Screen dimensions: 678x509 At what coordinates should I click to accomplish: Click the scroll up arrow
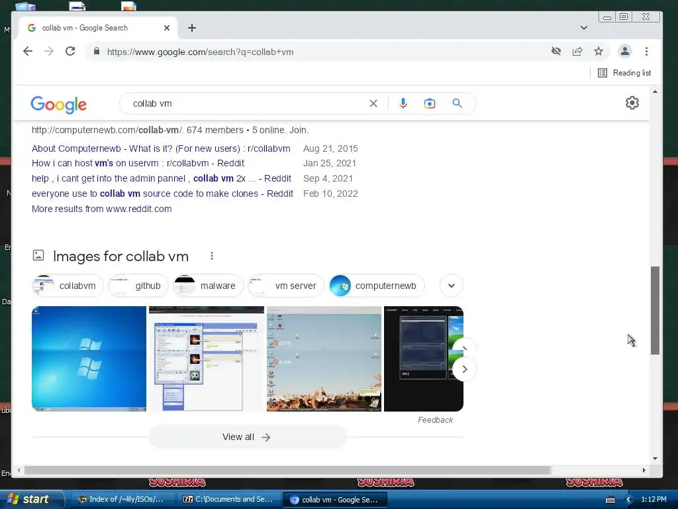click(x=655, y=91)
